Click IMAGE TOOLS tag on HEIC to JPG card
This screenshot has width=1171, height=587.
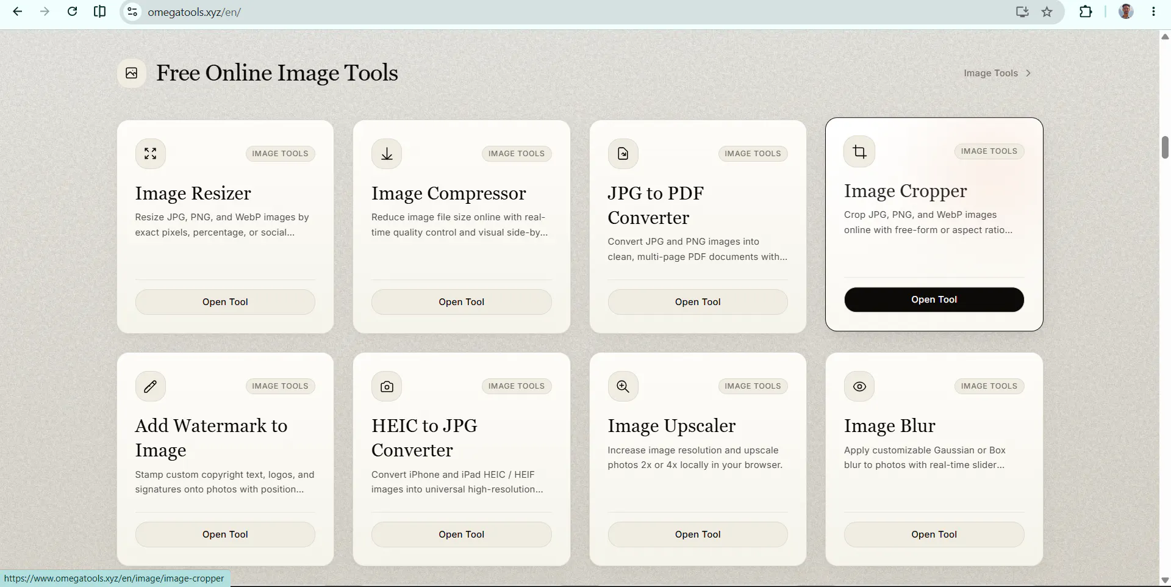pos(517,386)
